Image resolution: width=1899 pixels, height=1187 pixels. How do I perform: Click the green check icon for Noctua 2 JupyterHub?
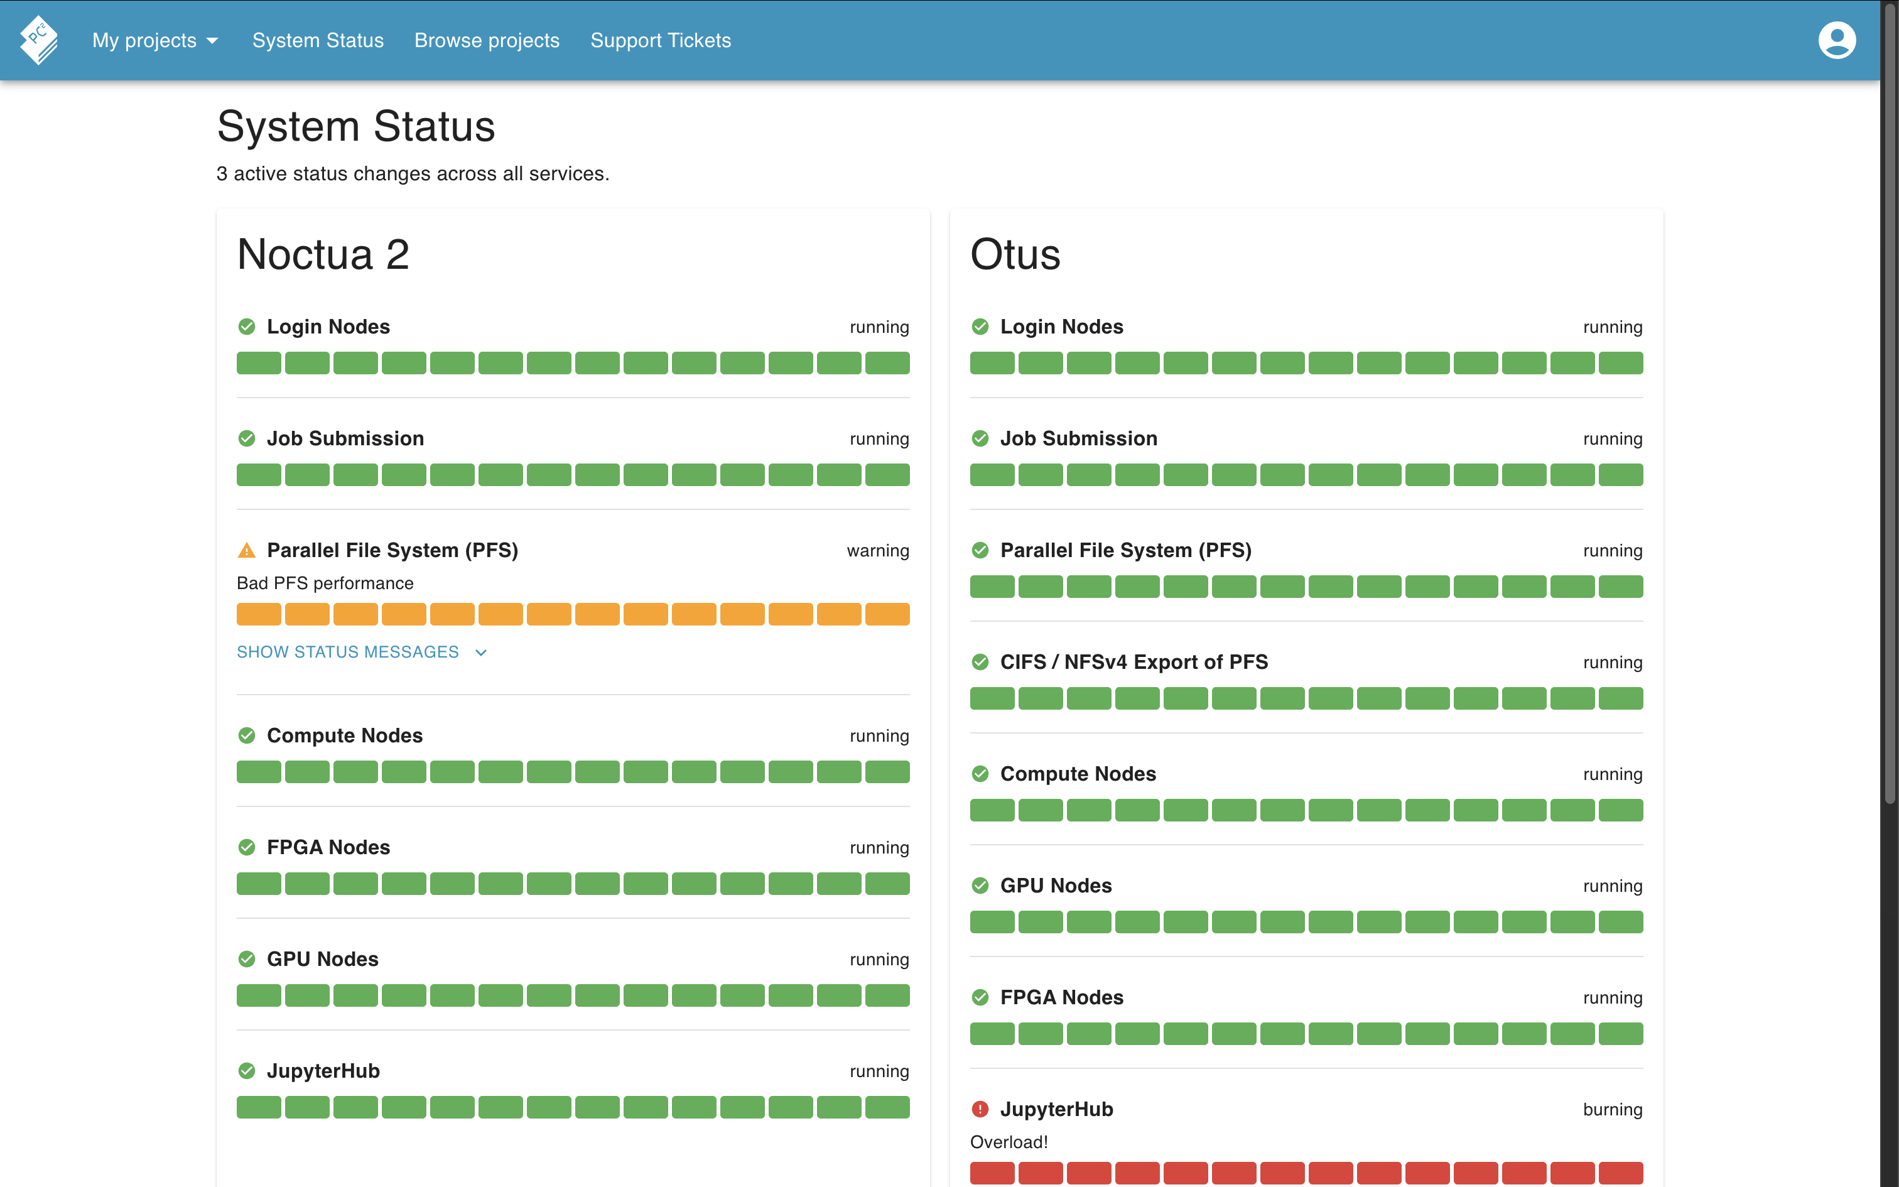246,1071
